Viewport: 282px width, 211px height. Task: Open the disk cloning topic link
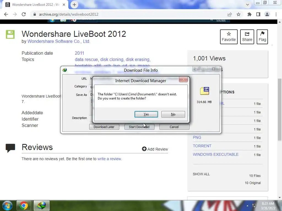[x=112, y=59]
